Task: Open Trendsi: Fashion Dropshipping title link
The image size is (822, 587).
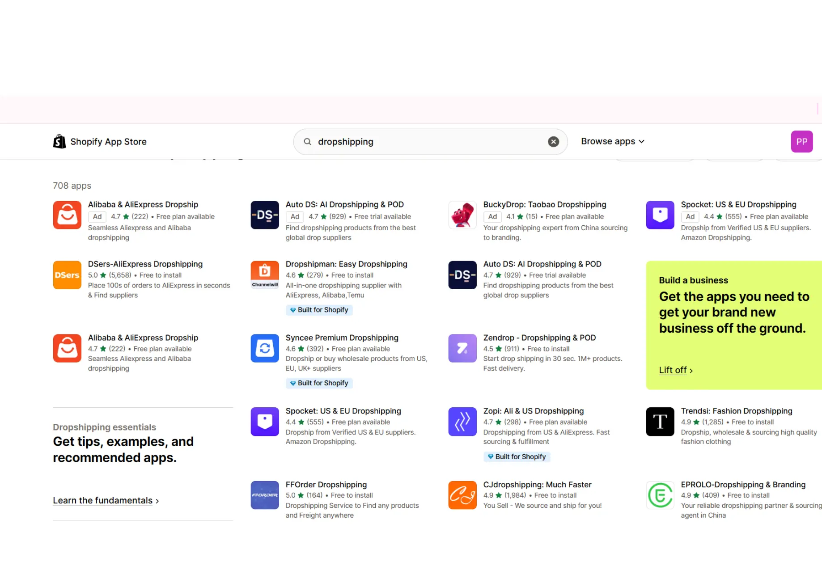Action: click(737, 411)
